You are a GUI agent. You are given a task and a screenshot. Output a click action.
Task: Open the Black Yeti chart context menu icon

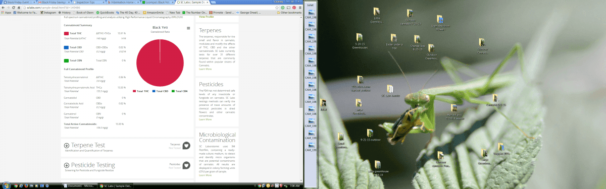coord(188,28)
